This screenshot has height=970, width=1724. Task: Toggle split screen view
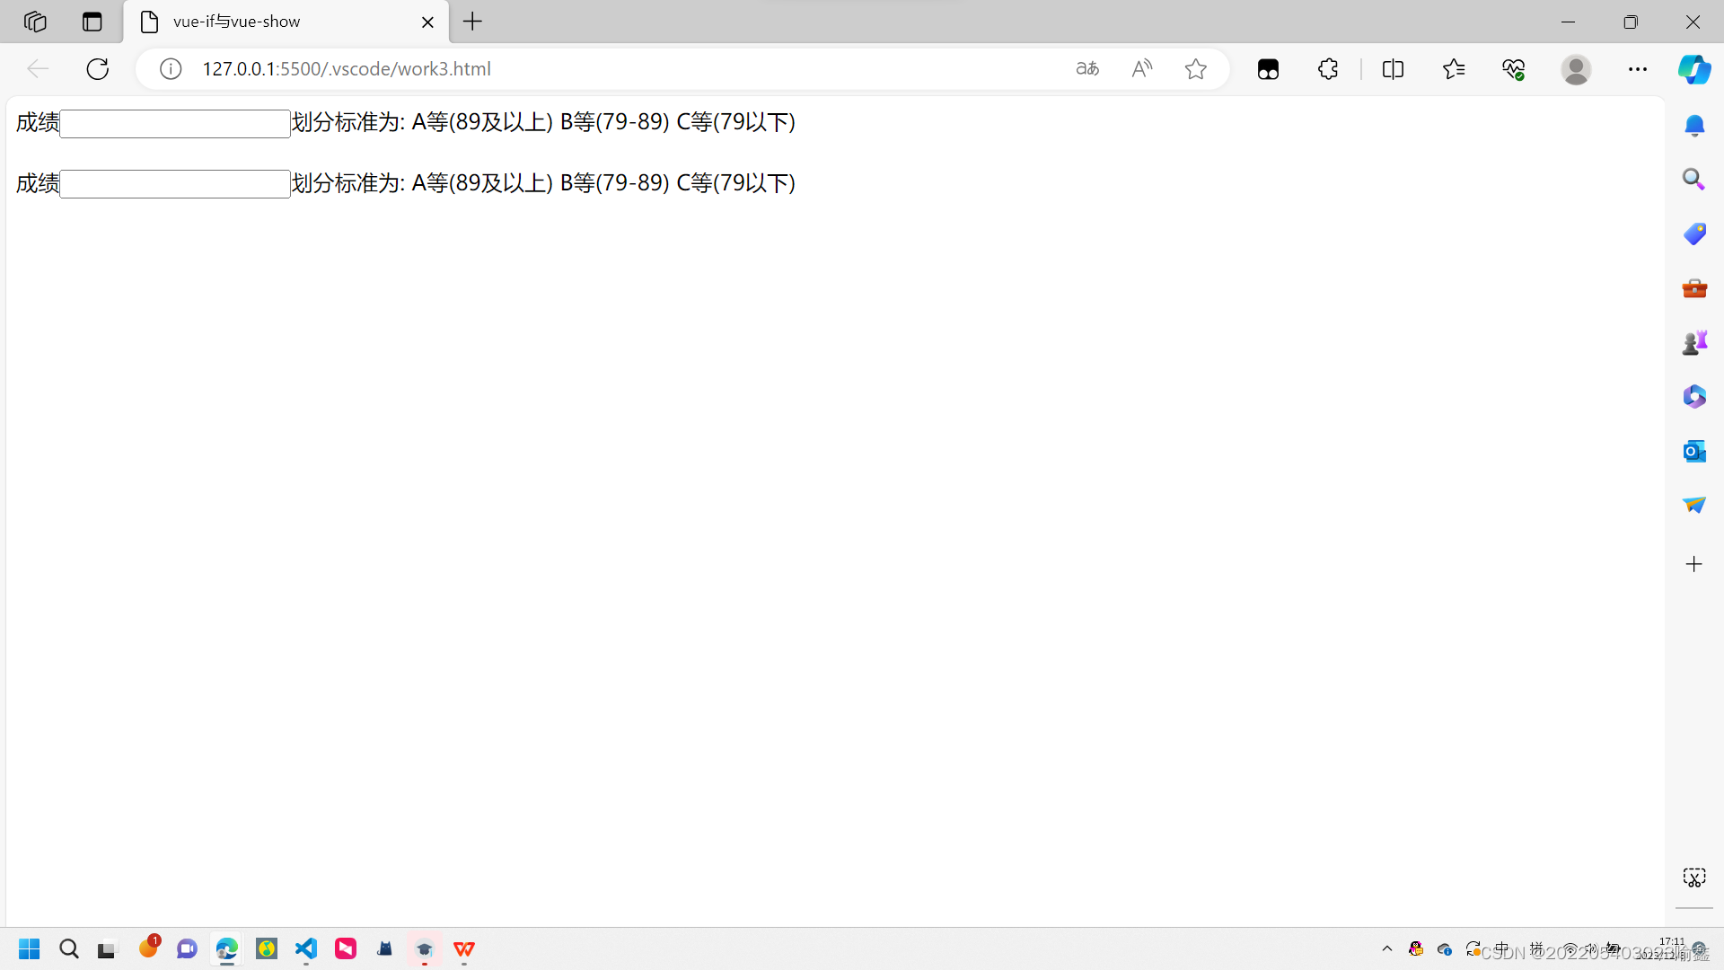(x=1393, y=68)
